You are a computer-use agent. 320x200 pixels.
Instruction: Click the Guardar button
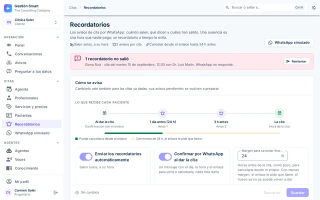tap(297, 192)
